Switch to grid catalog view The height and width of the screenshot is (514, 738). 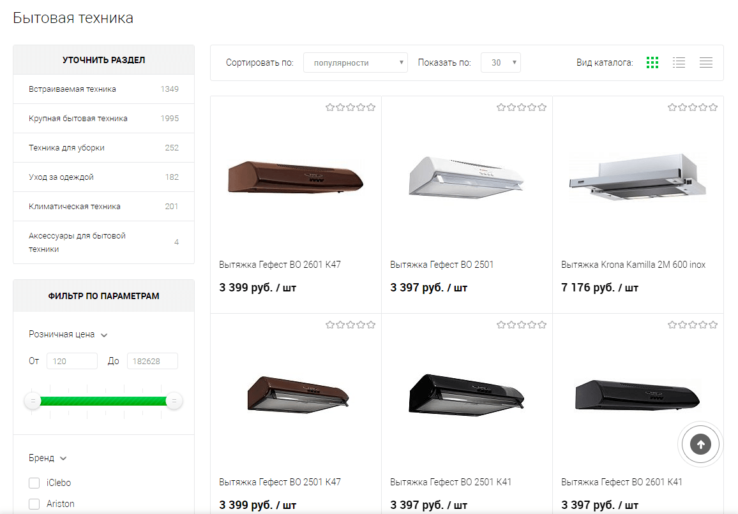pyautogui.click(x=652, y=62)
